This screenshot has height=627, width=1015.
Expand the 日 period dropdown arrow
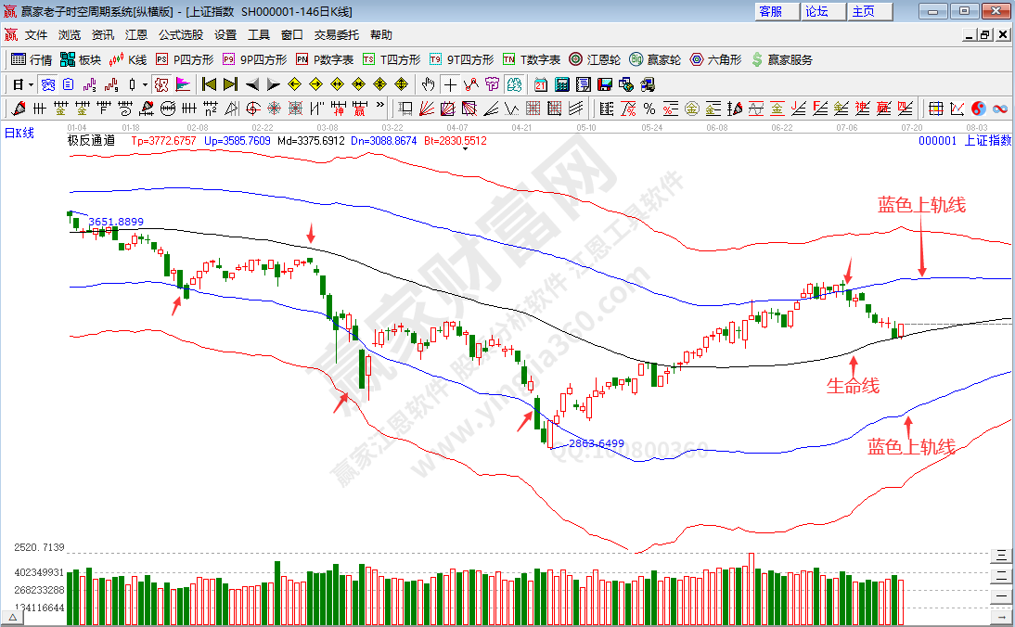[31, 84]
